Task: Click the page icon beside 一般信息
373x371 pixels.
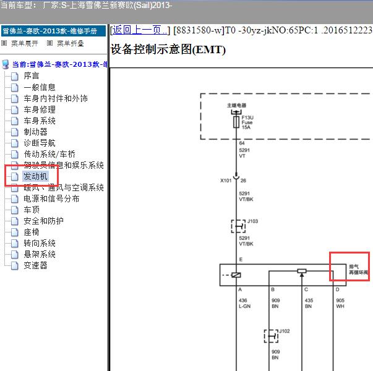Action: point(14,88)
